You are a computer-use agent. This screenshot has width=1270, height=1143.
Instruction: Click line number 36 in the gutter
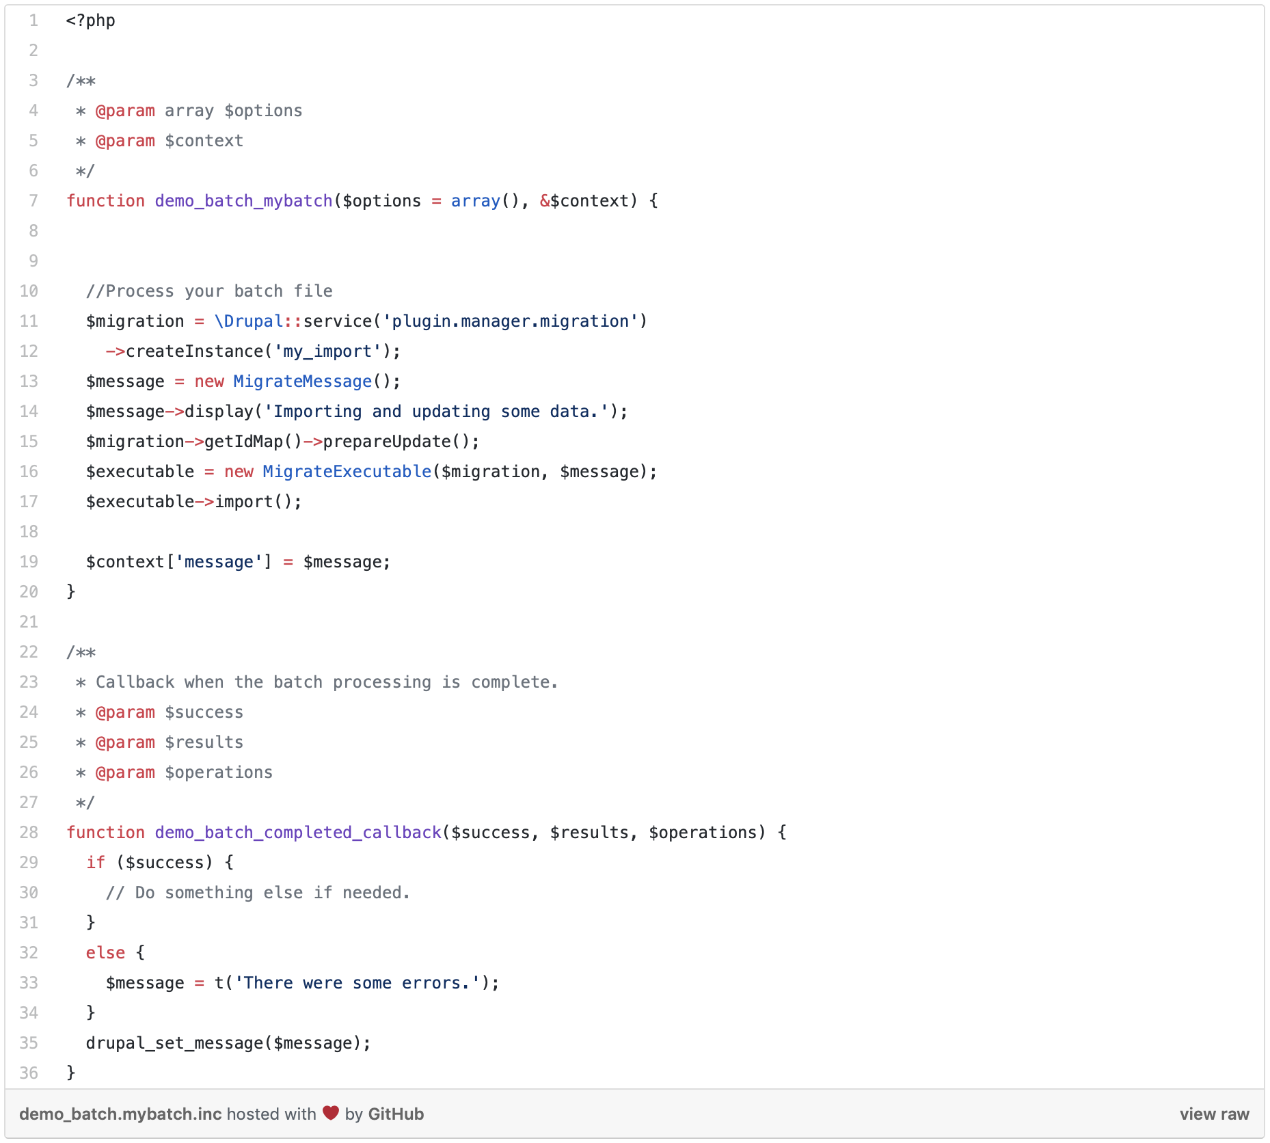[29, 1073]
